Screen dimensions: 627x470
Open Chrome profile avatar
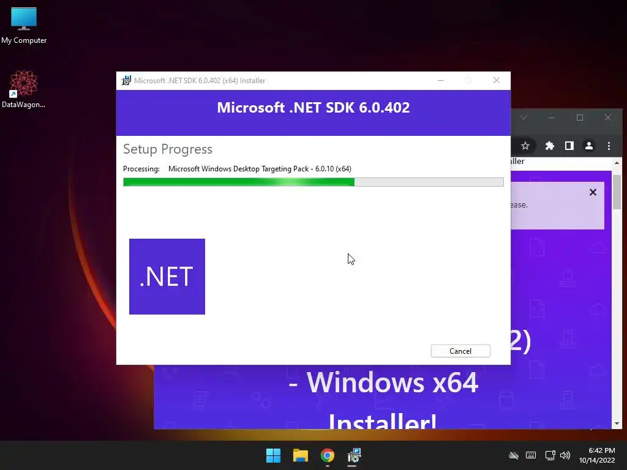point(588,146)
